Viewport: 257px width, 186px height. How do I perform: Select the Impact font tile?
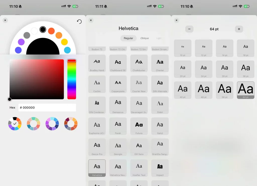click(160, 168)
